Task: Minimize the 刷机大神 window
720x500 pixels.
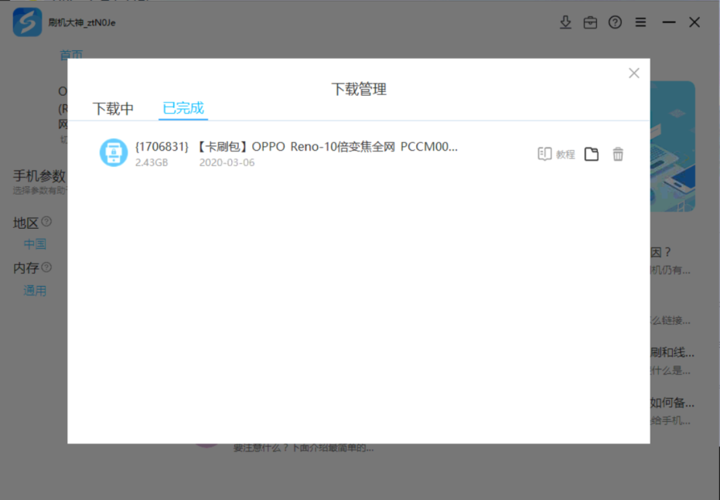Action: [x=668, y=22]
